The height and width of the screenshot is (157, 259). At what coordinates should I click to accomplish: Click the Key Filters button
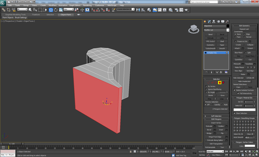pyautogui.click(x=217, y=155)
